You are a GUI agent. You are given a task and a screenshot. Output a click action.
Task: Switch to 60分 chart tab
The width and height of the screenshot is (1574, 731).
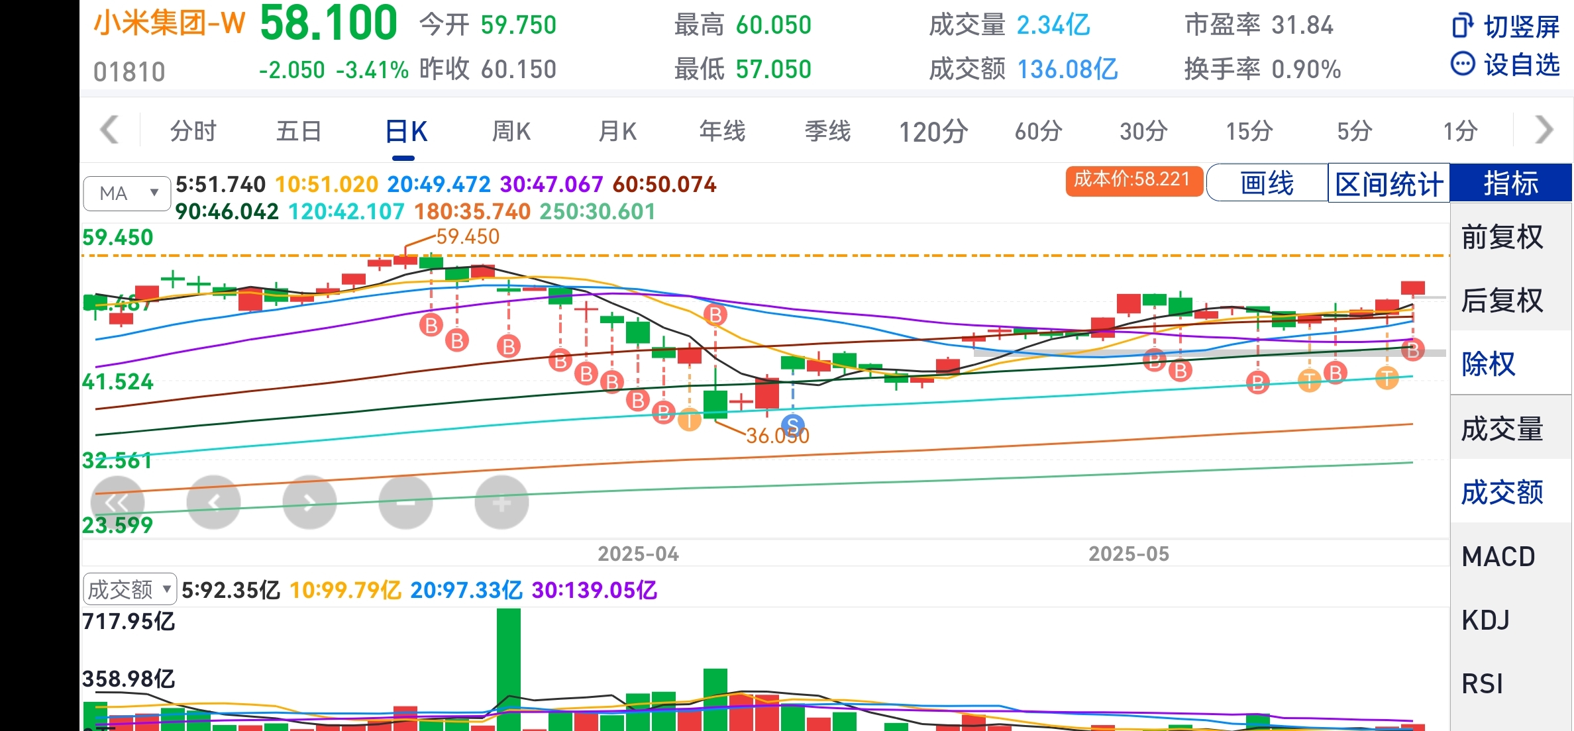point(1038,131)
